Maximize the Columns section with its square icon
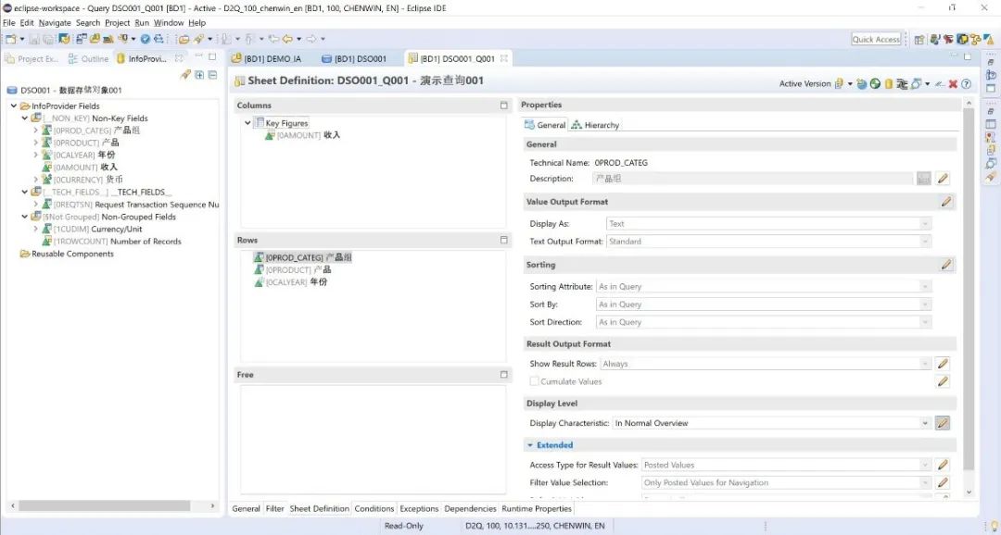This screenshot has height=535, width=1001. (503, 106)
